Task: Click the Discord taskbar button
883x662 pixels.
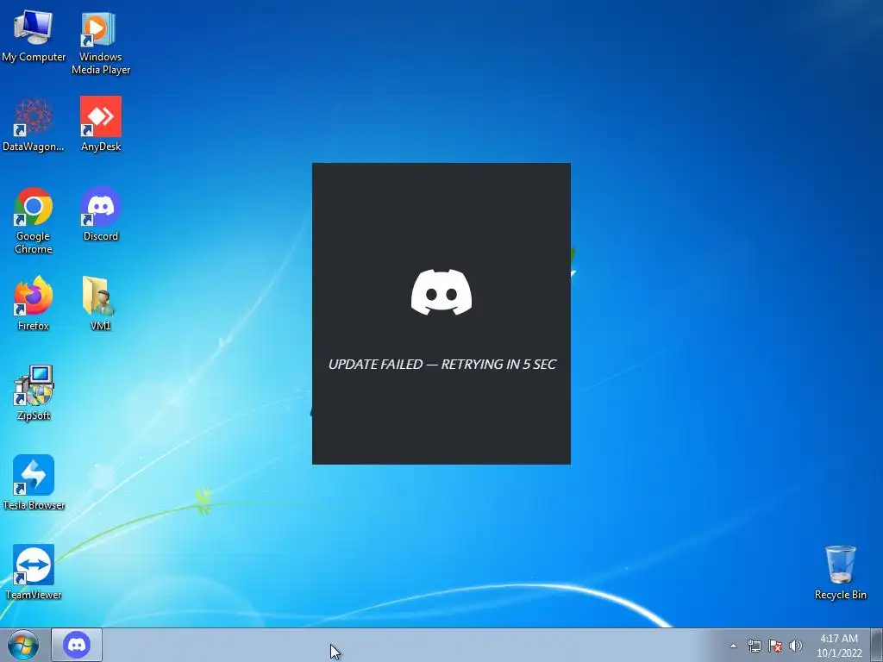Action: coord(77,645)
